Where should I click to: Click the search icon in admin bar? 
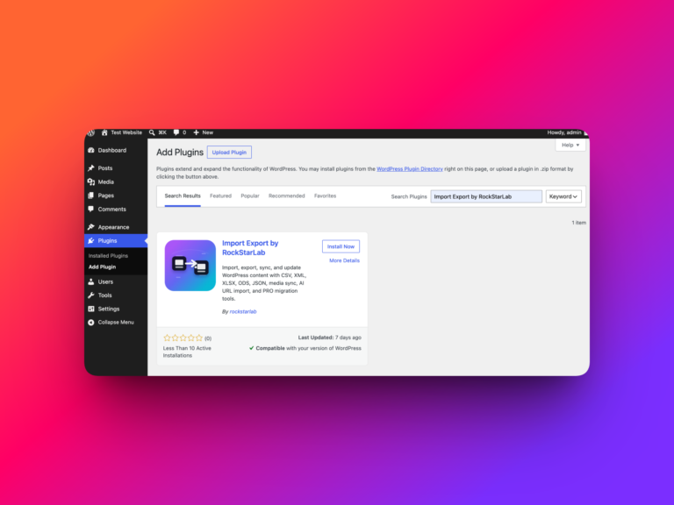point(152,132)
